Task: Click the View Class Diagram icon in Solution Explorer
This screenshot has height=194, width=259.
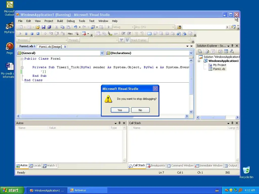Action: [x=232, y=51]
